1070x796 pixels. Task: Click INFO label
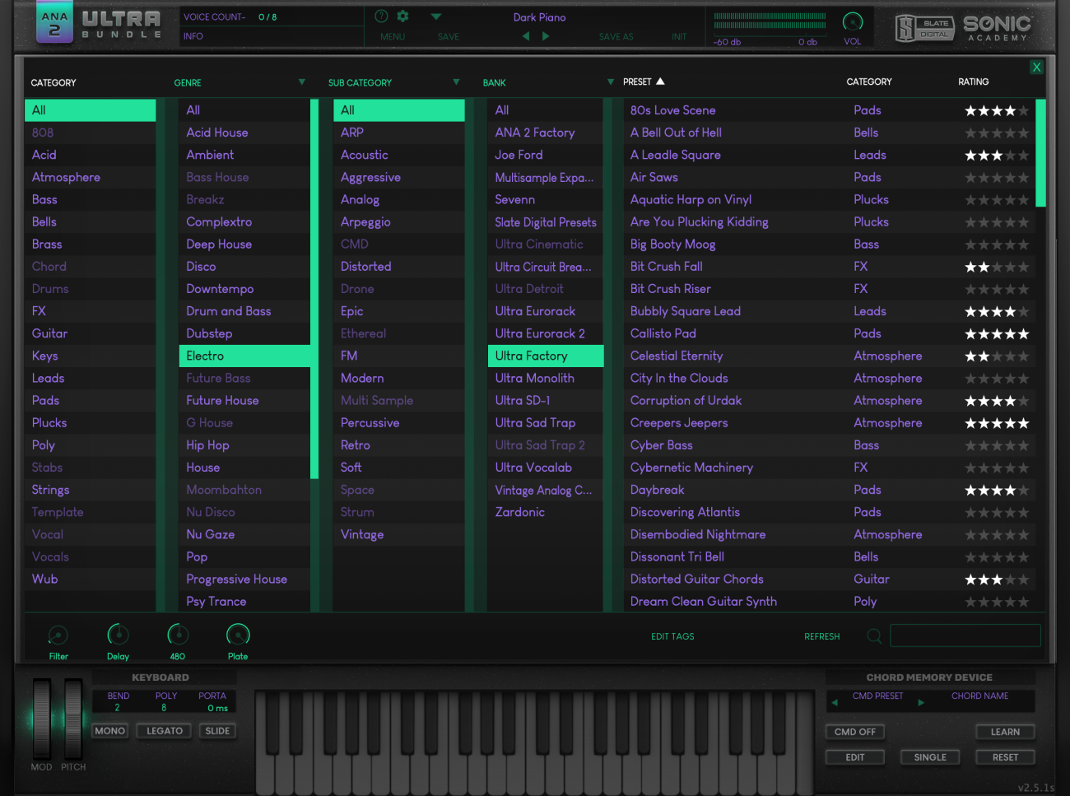193,36
